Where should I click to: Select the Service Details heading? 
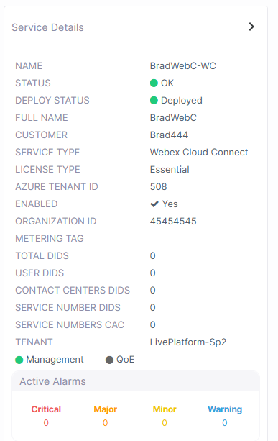point(47,27)
